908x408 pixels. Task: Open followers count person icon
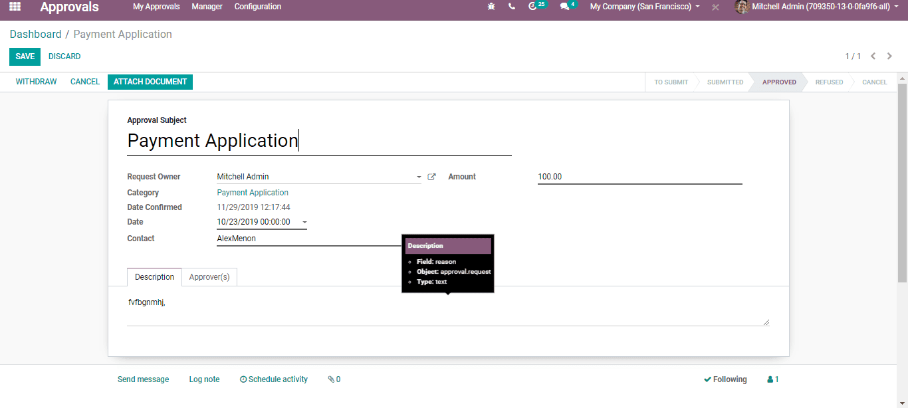tap(773, 379)
